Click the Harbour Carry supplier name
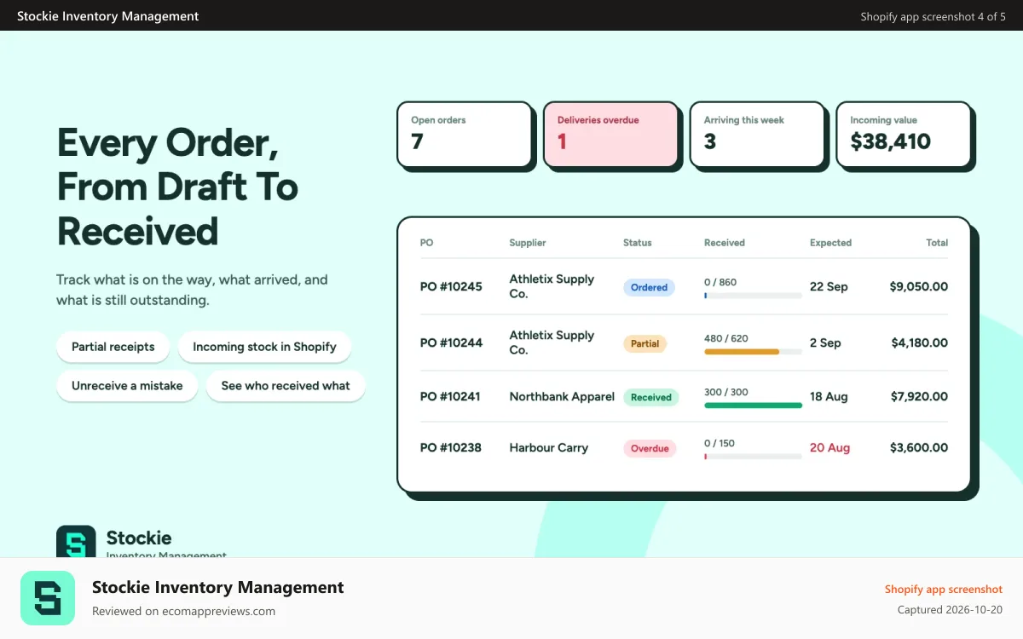1023x639 pixels. [x=549, y=447]
